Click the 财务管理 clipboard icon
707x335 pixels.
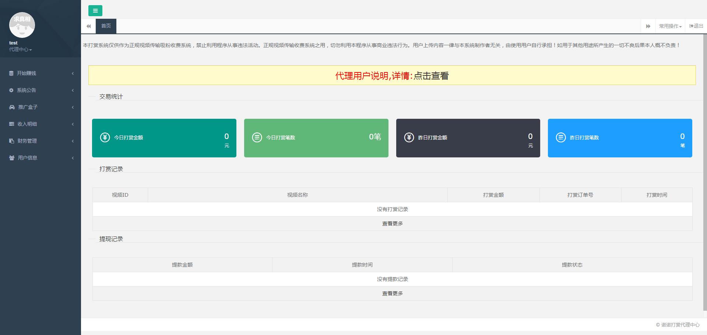click(x=11, y=141)
